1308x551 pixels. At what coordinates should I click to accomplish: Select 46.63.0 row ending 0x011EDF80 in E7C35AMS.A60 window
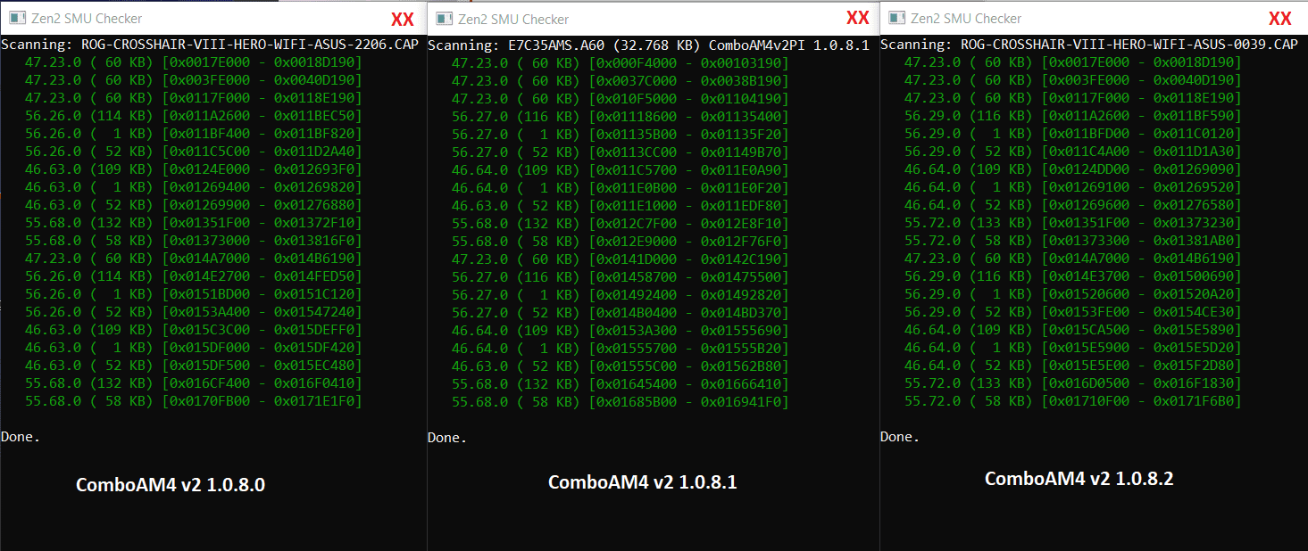(621, 206)
